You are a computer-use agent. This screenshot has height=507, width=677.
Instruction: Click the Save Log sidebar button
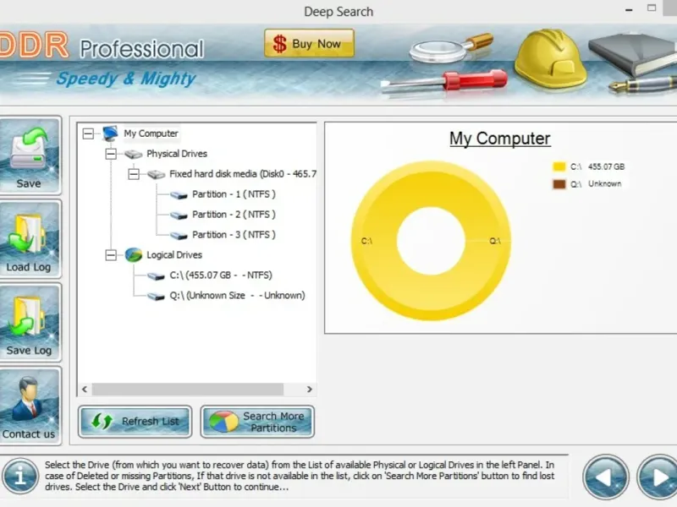pyautogui.click(x=29, y=323)
